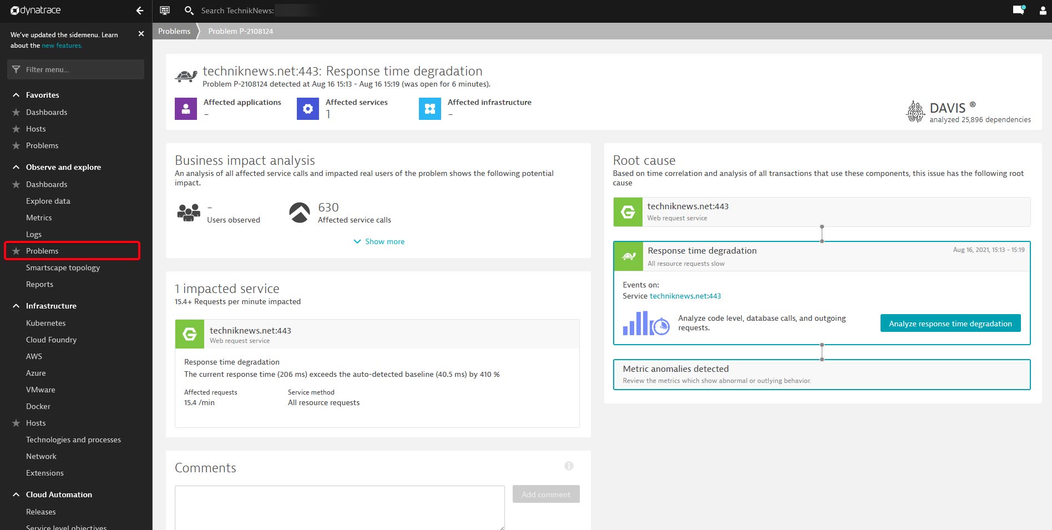Viewport: 1052px width, 530px height.
Task: Click the techniknews.net:443 impacted service title
Action: click(x=250, y=330)
